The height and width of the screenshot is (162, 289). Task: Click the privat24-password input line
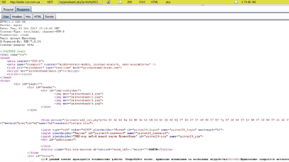tap(105, 133)
